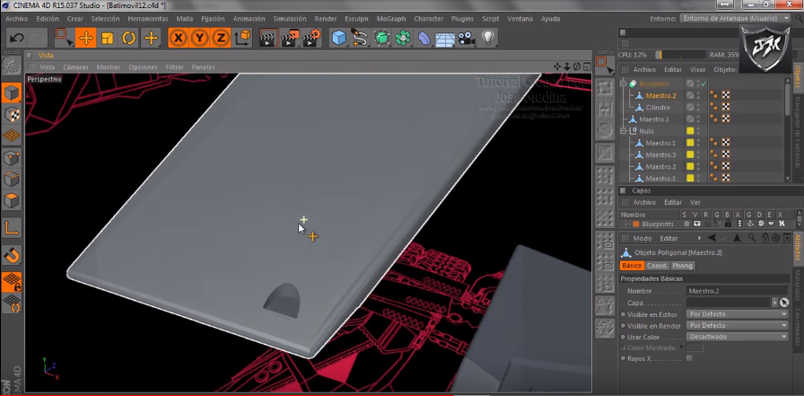This screenshot has height=396, width=804.
Task: Open viewport Filtrar menu
Action: (x=174, y=67)
